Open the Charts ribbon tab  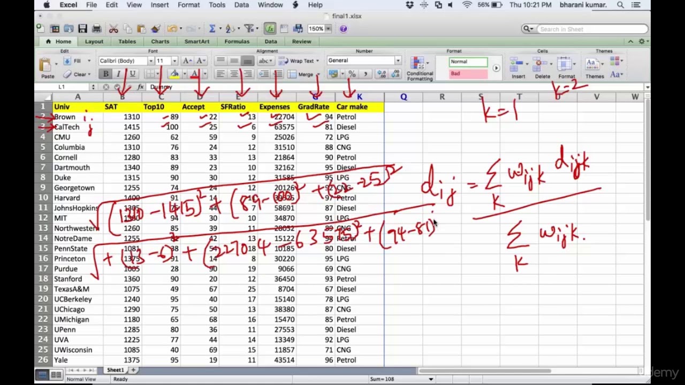click(160, 41)
